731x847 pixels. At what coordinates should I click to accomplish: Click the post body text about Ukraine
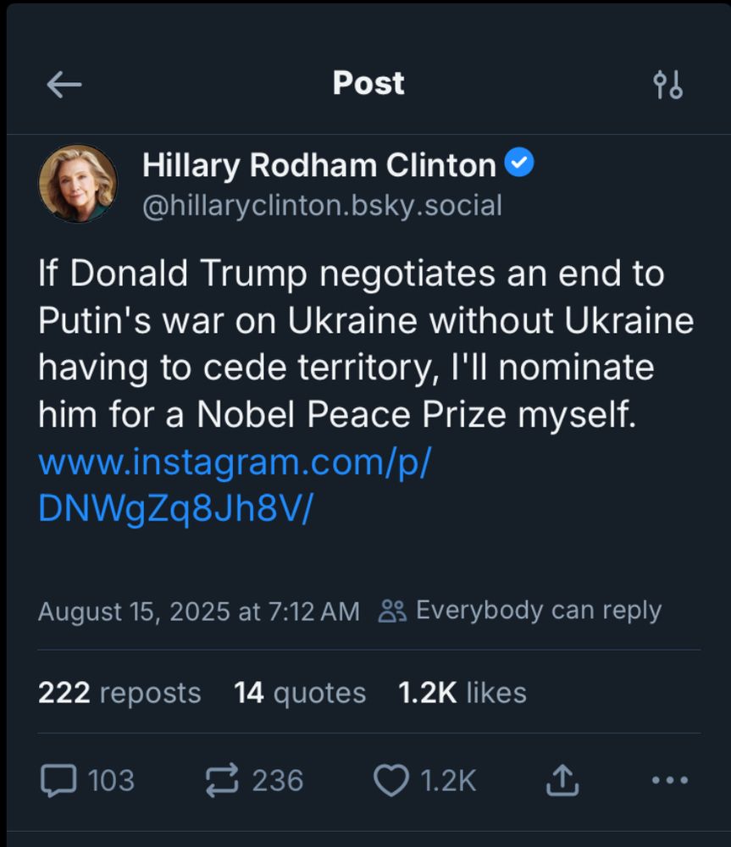coord(366,345)
